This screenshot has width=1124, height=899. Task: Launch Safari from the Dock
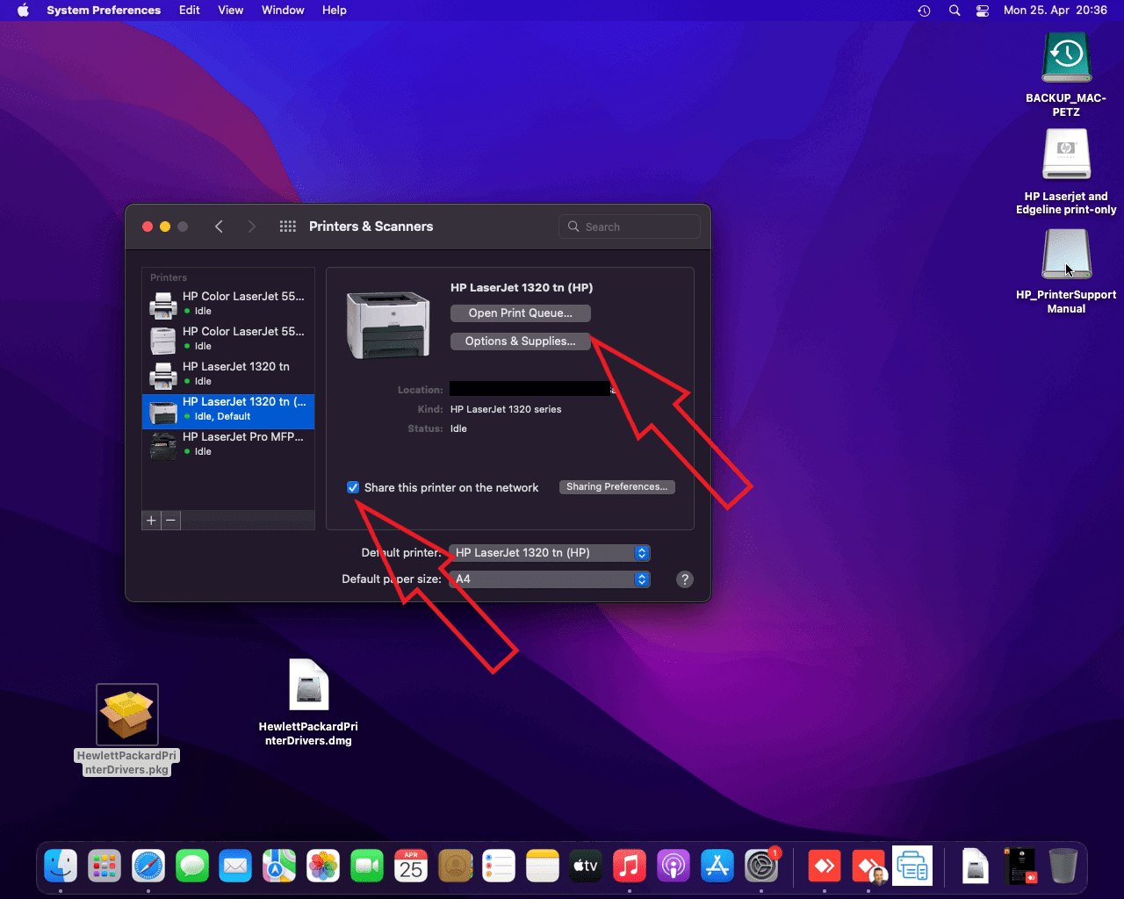click(x=148, y=867)
